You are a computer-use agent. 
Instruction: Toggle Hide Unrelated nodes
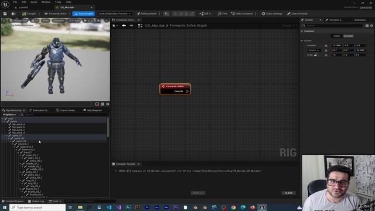coord(241,13)
